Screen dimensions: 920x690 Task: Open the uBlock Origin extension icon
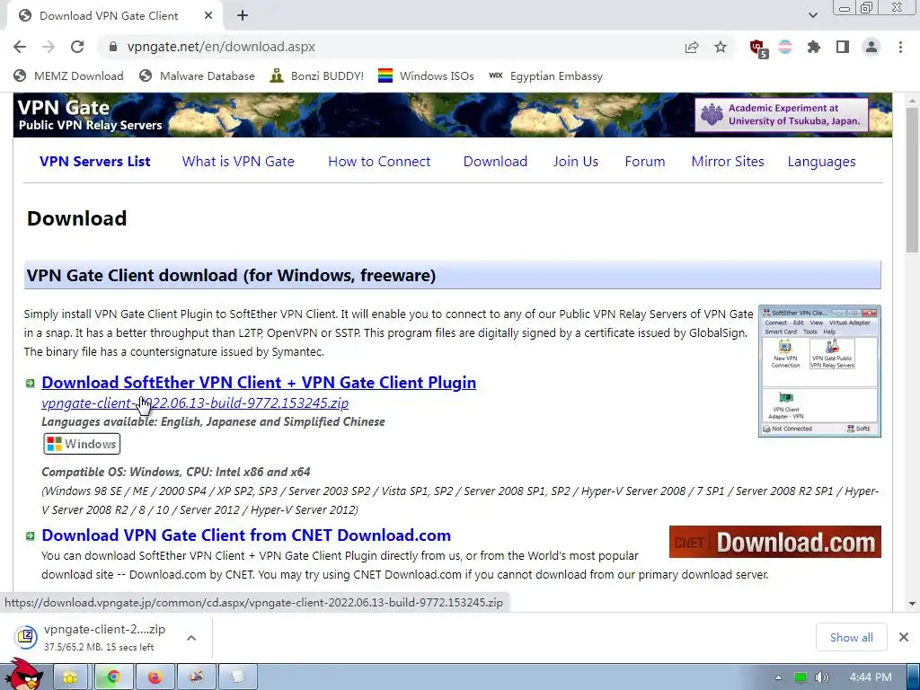pyautogui.click(x=758, y=49)
